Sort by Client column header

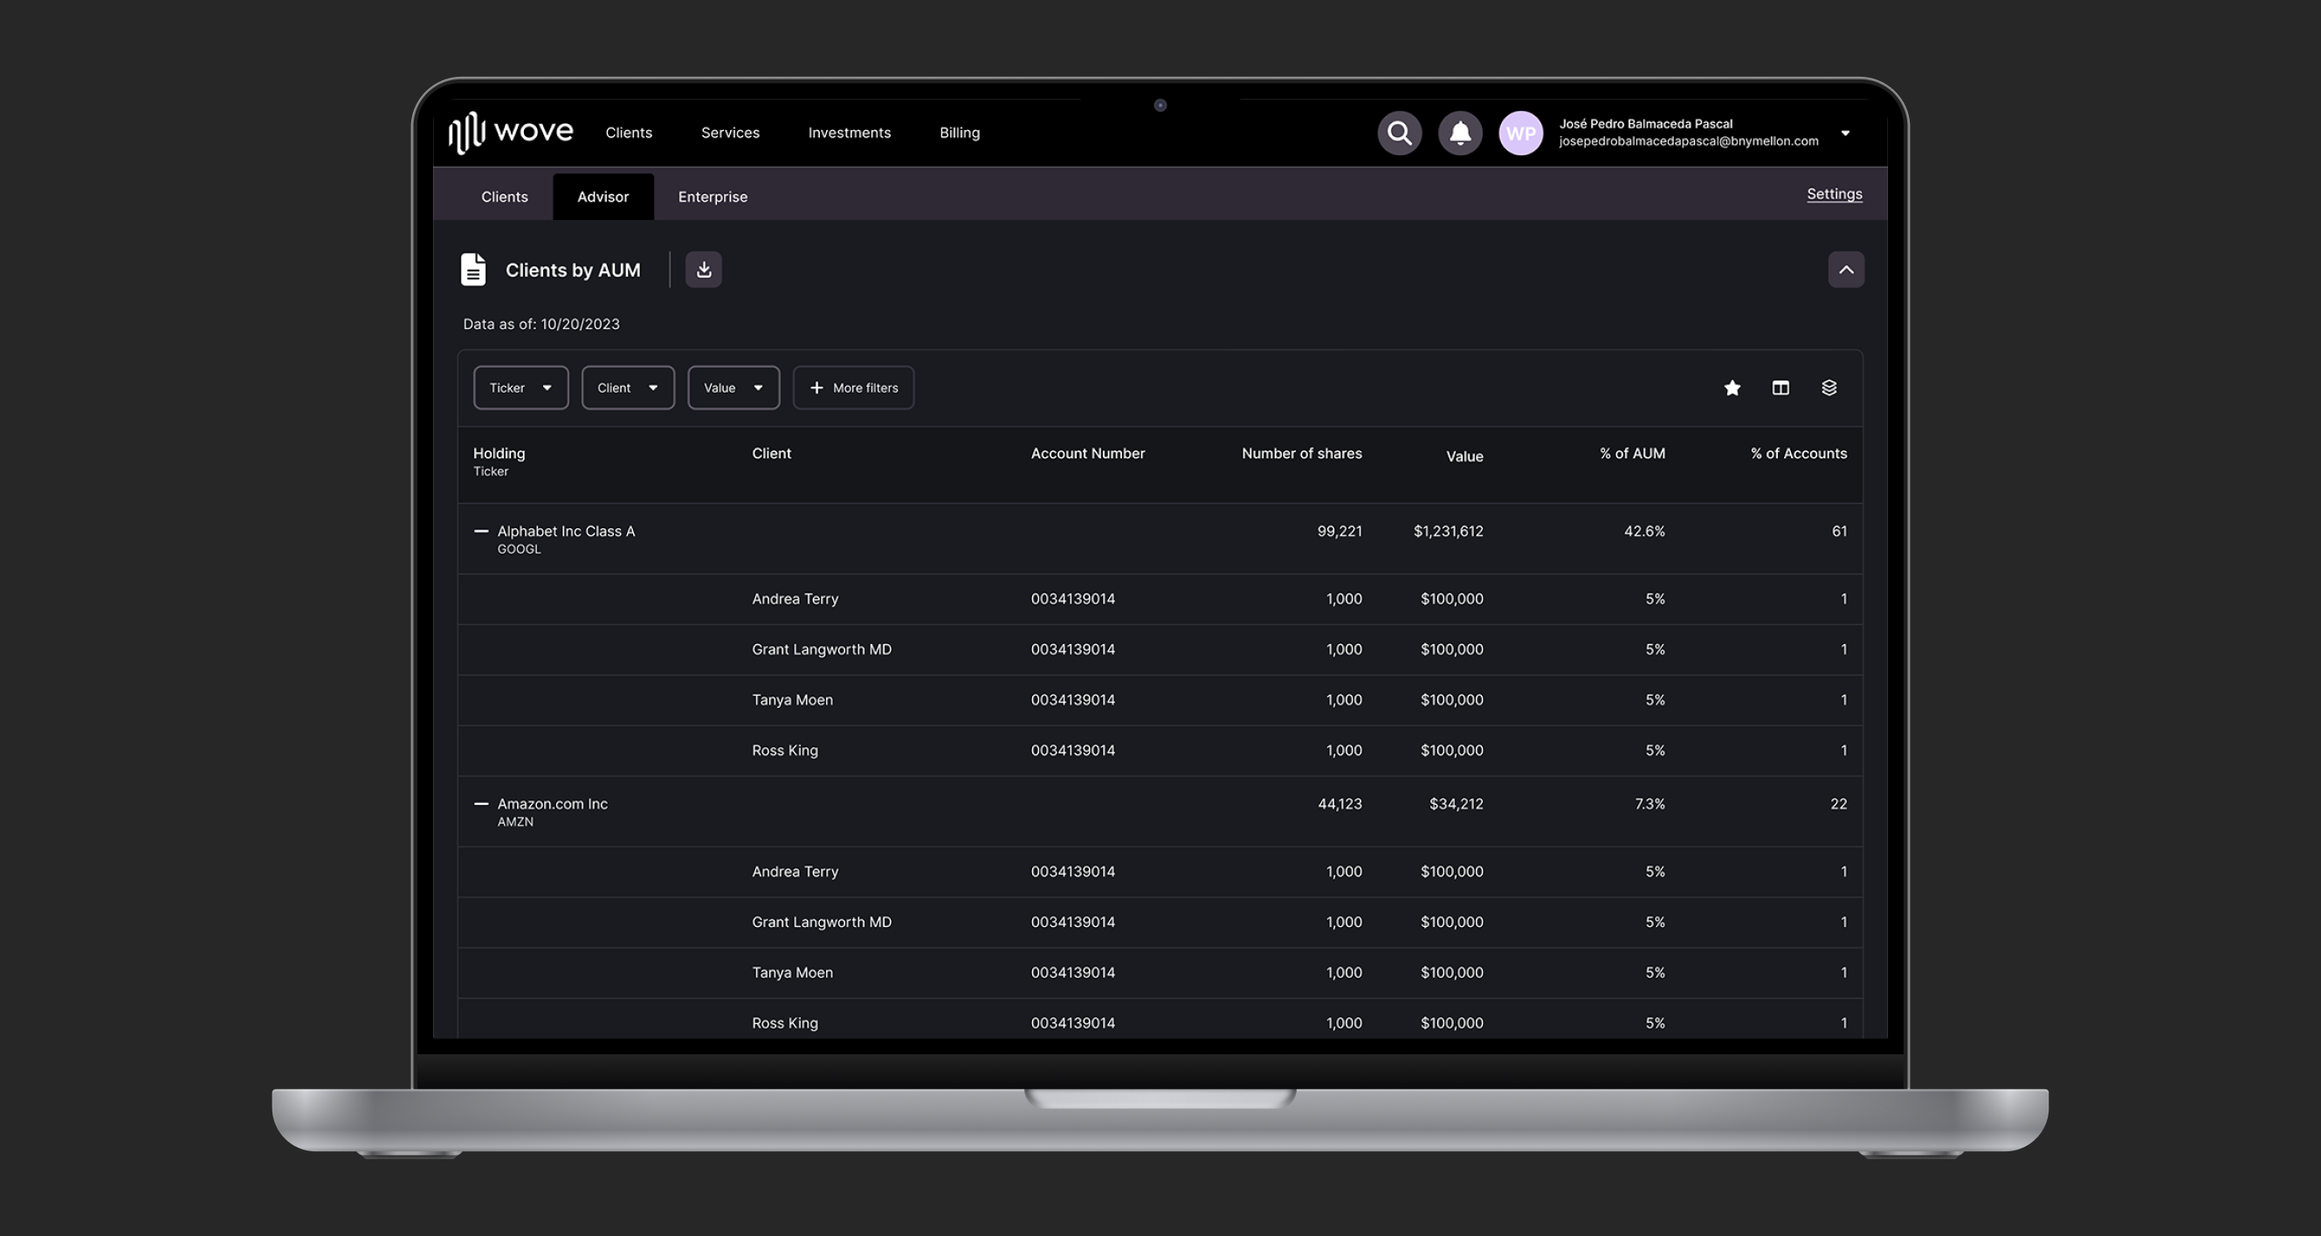[x=771, y=453]
